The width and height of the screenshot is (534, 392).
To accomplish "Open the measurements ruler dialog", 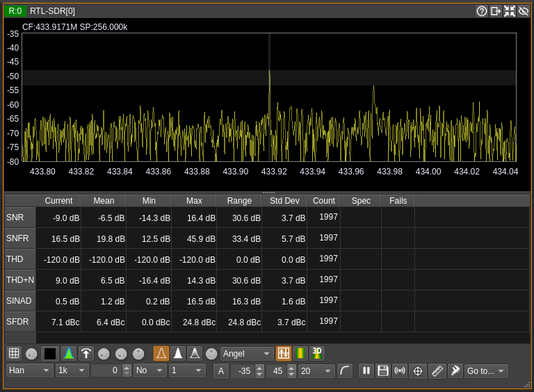I will [437, 371].
